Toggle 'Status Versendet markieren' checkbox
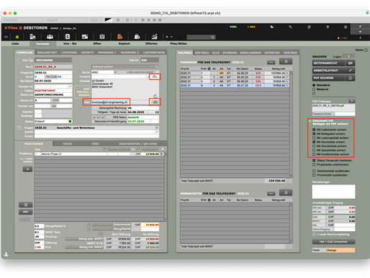 314,161
